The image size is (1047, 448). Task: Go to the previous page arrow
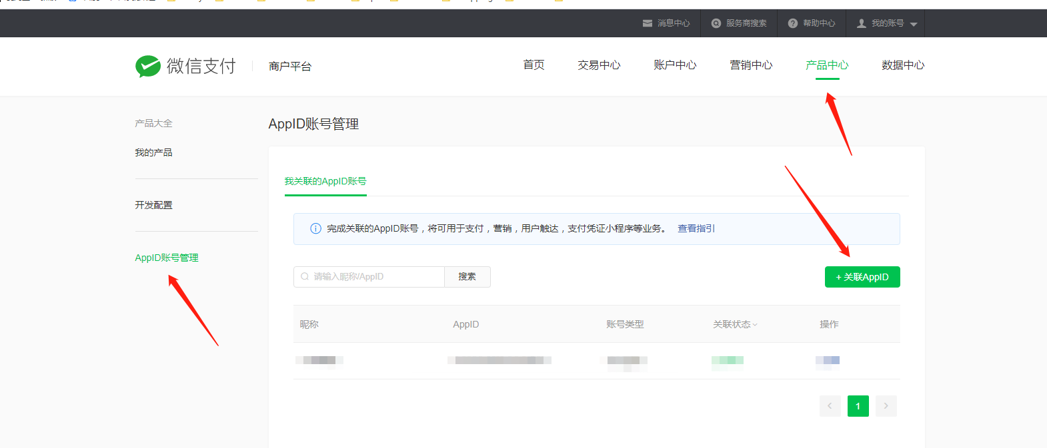(x=830, y=406)
